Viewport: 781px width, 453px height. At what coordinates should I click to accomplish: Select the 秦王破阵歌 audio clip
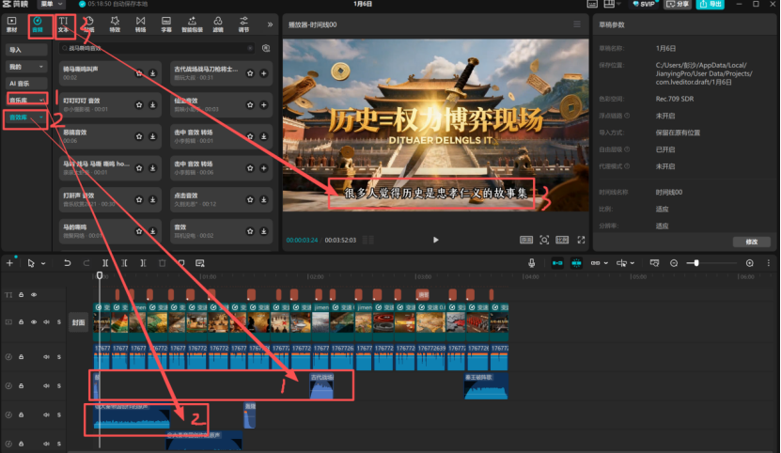pos(486,385)
